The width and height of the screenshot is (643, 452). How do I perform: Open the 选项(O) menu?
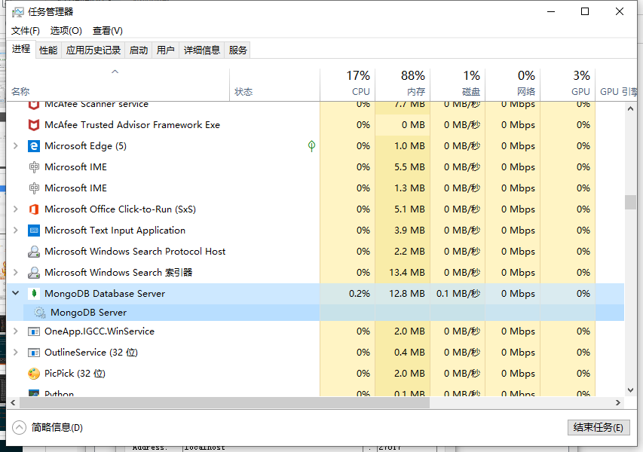coord(66,31)
